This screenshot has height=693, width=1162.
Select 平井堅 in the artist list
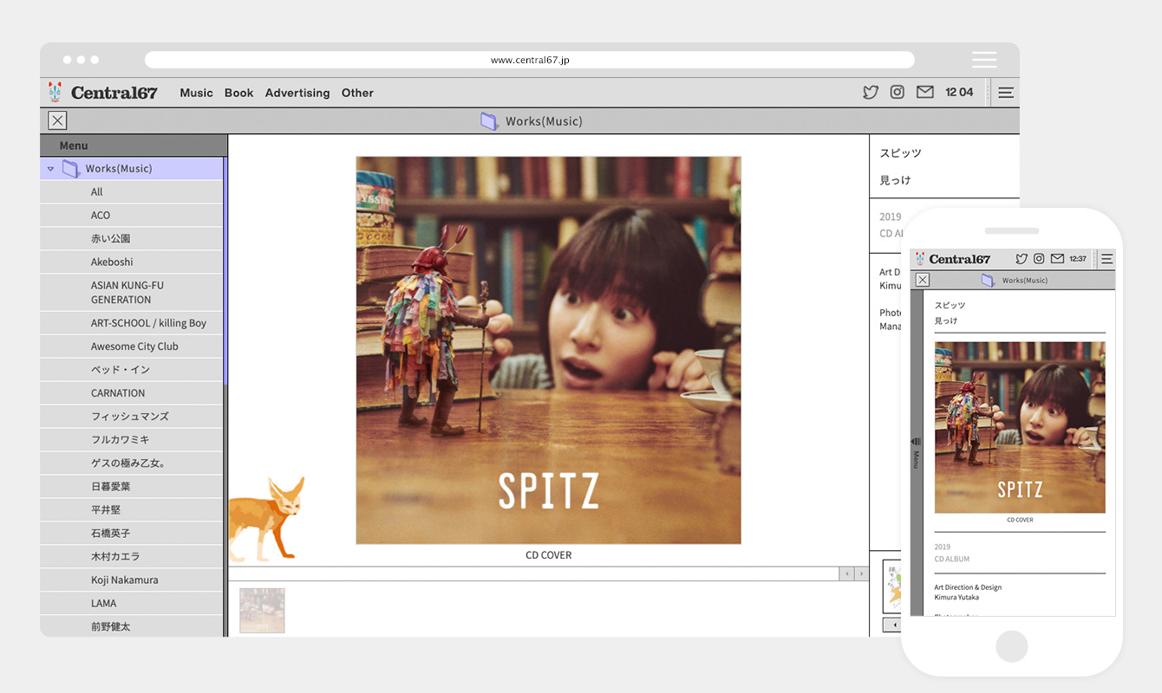(132, 510)
